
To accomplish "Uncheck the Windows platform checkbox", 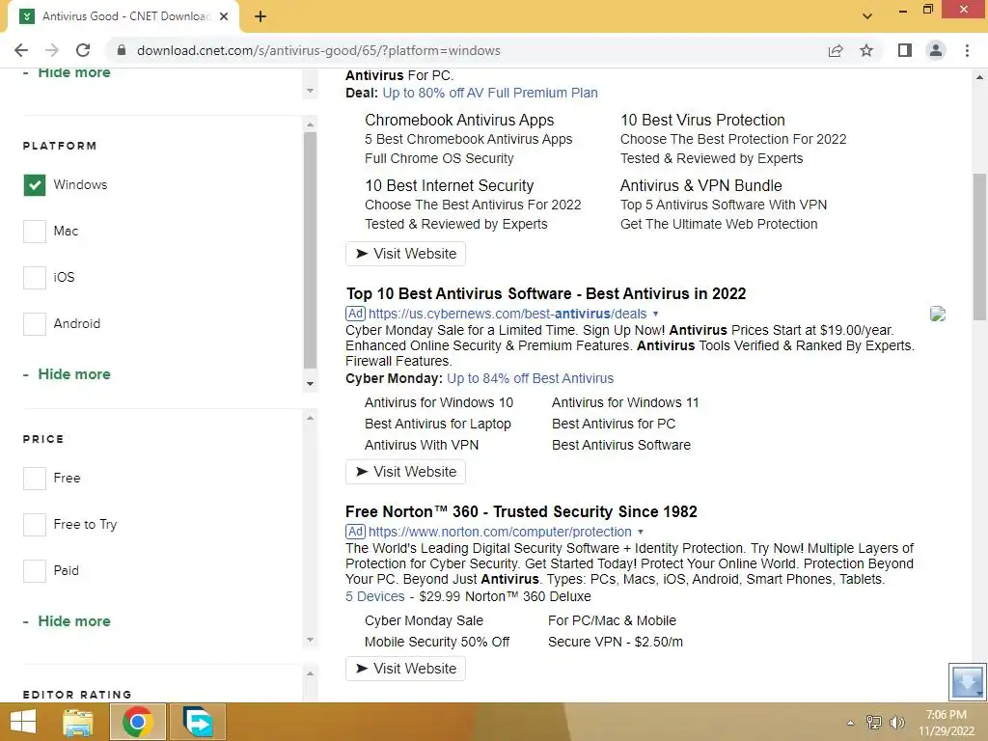I will pos(35,185).
